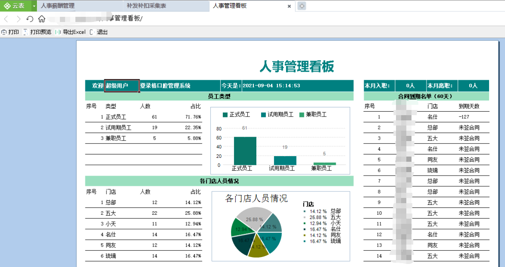Click the 试用期员工 bar in chart
The width and height of the screenshot is (505, 267).
pyautogui.click(x=285, y=160)
